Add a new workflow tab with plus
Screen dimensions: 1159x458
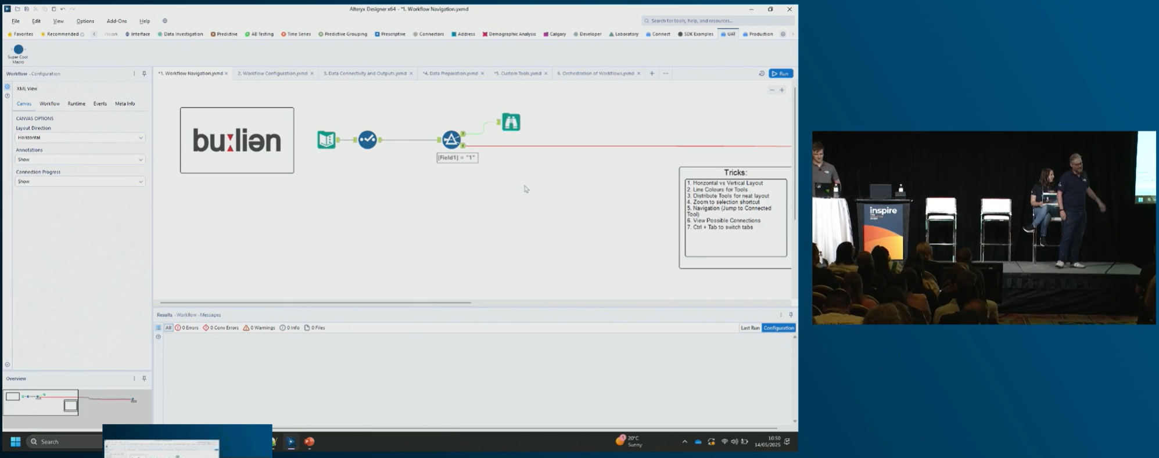click(652, 74)
